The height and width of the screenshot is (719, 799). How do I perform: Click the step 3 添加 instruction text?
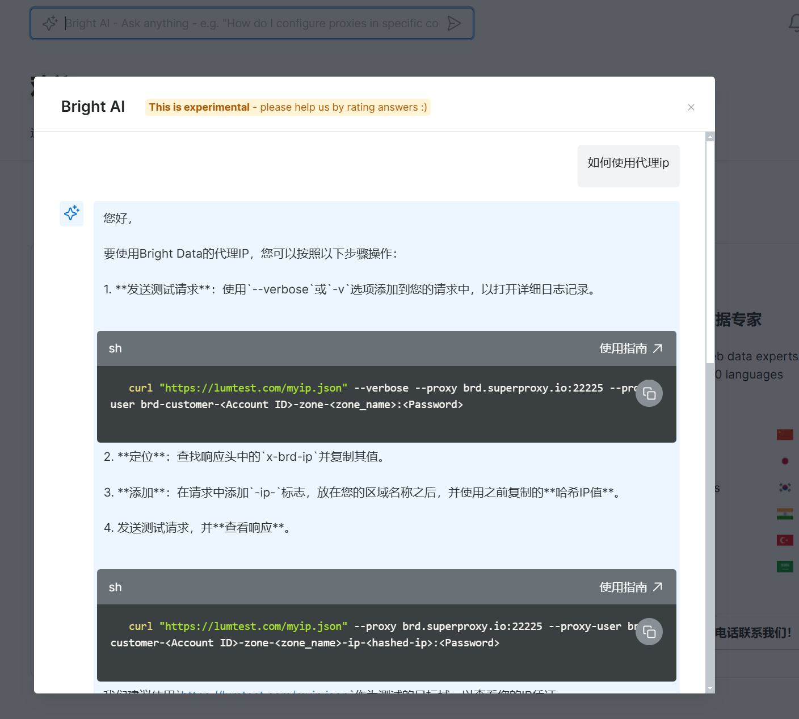364,493
